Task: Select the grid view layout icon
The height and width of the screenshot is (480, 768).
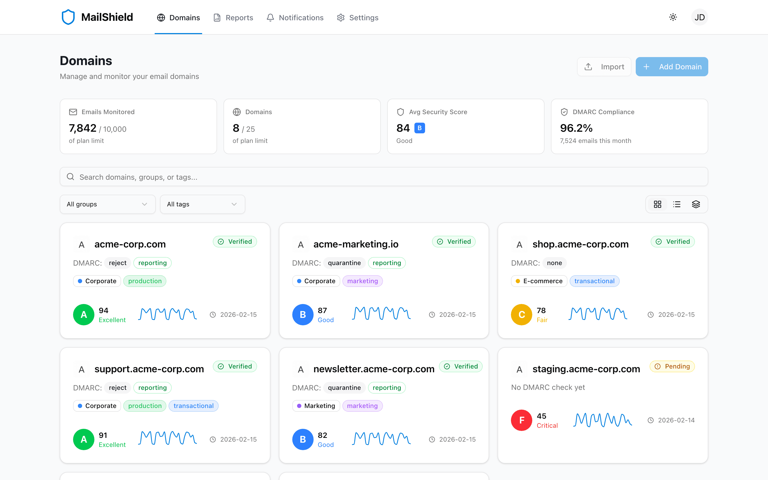Action: tap(658, 204)
